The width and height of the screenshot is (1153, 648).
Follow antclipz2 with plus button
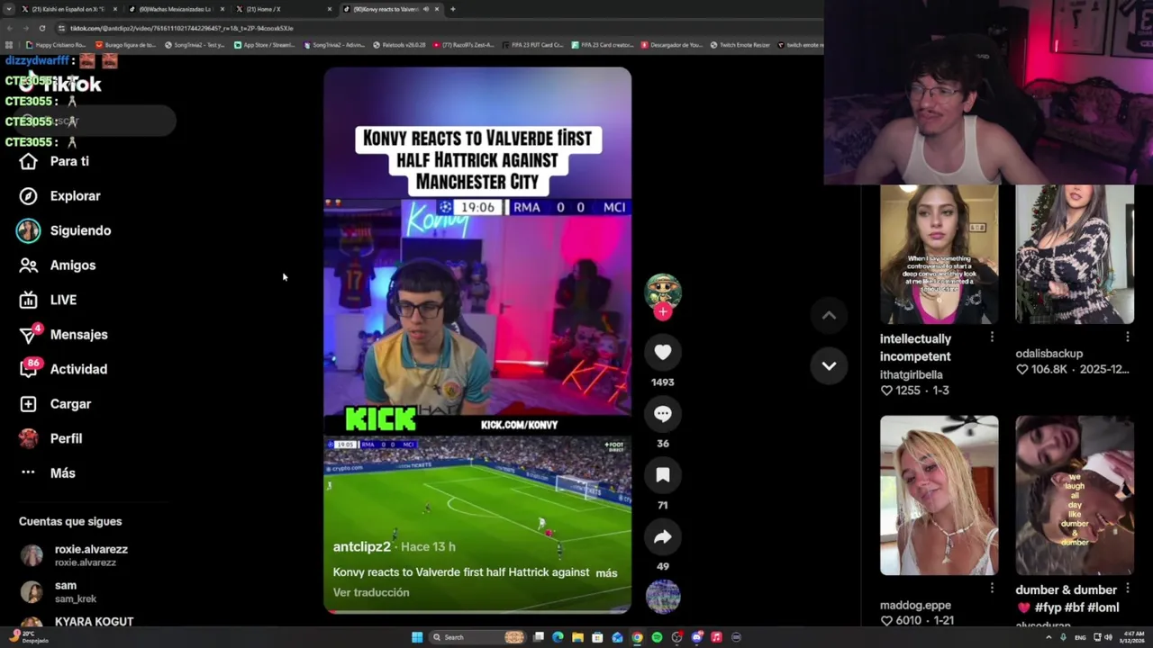tap(663, 311)
